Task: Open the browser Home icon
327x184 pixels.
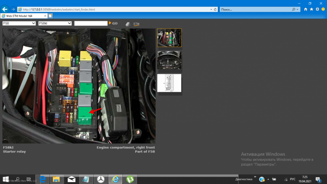Action: click(x=305, y=9)
